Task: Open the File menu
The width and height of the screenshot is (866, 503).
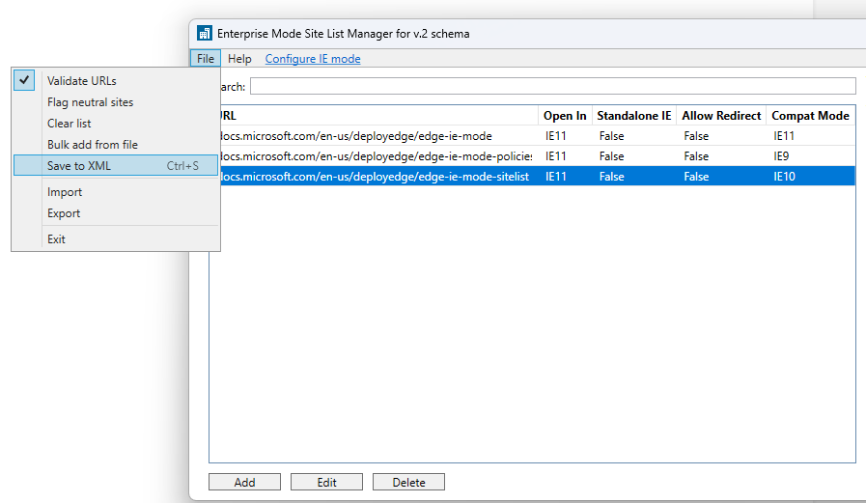Action: point(206,59)
